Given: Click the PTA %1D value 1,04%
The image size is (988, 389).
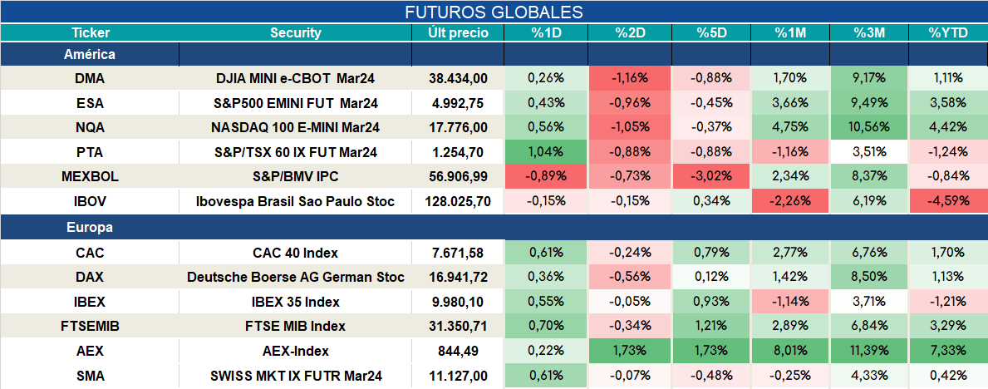Looking at the screenshot, I should [546, 152].
